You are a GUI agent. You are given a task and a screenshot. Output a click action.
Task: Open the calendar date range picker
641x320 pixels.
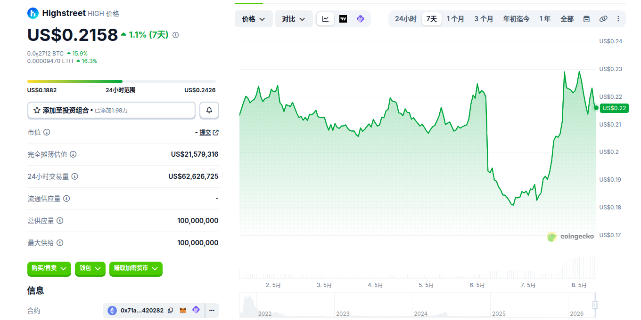[x=586, y=19]
